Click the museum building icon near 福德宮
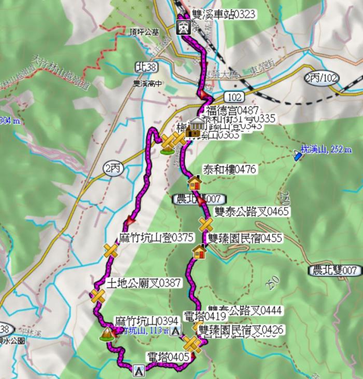Screen dimensions: 363x379 point(197,124)
